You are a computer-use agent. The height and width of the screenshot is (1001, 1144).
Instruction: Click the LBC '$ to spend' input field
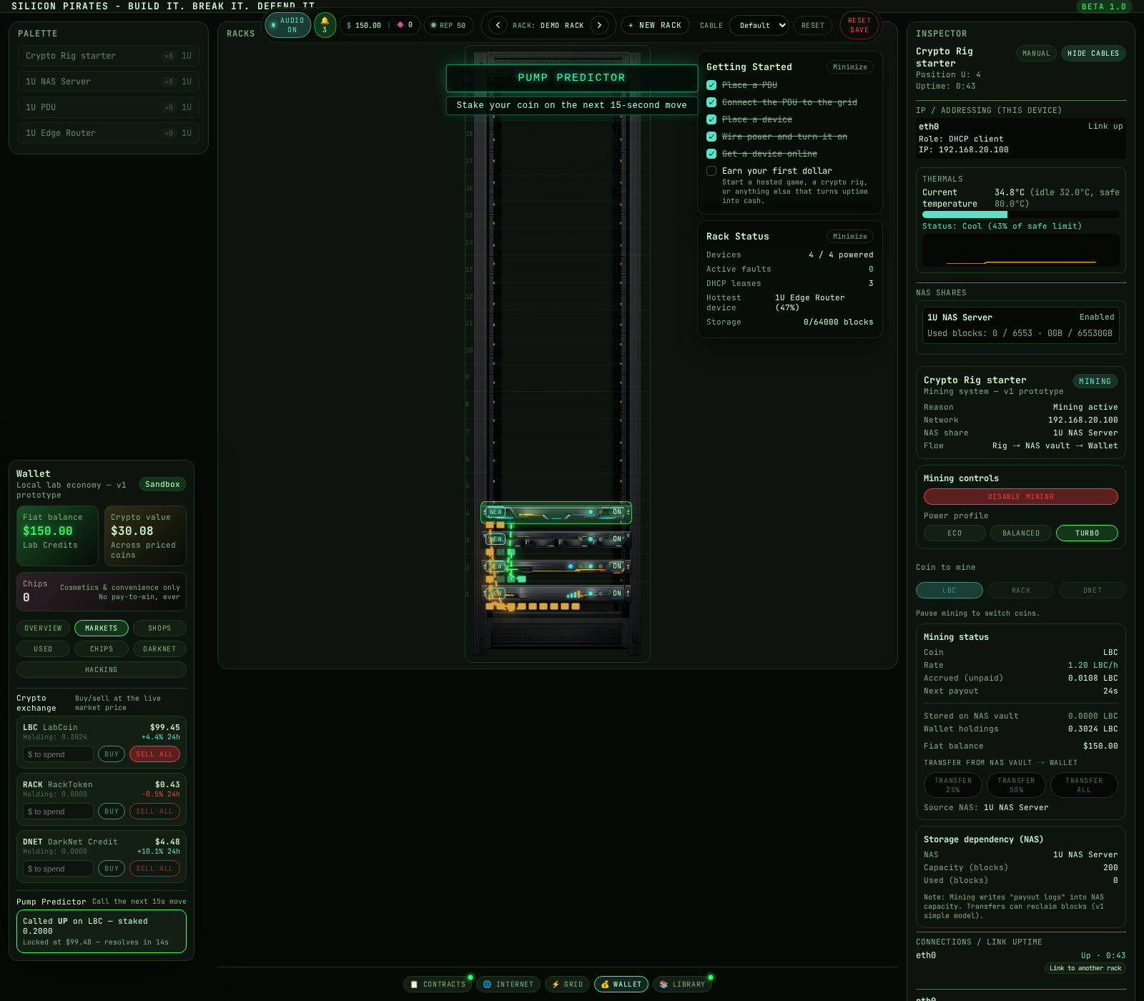(x=58, y=754)
